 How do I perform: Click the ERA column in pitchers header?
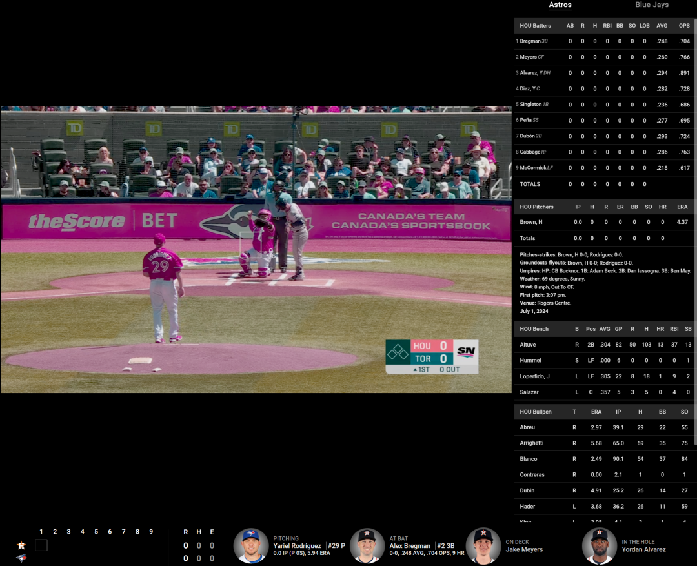[x=682, y=207]
